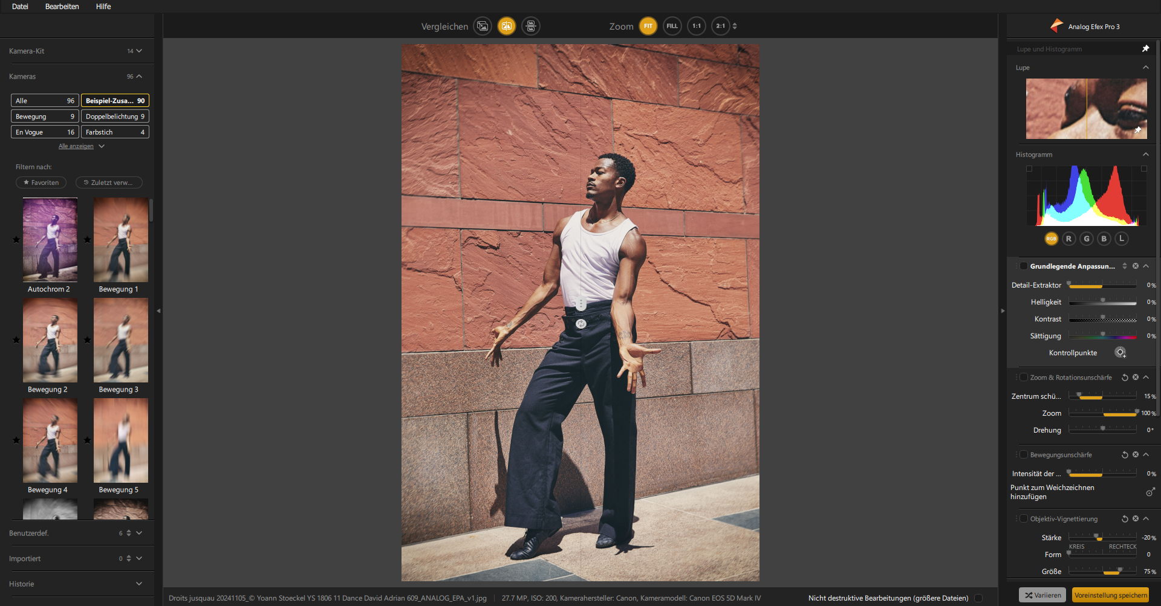Click add blur point icon under Bewegungsunschärfe

1150,492
